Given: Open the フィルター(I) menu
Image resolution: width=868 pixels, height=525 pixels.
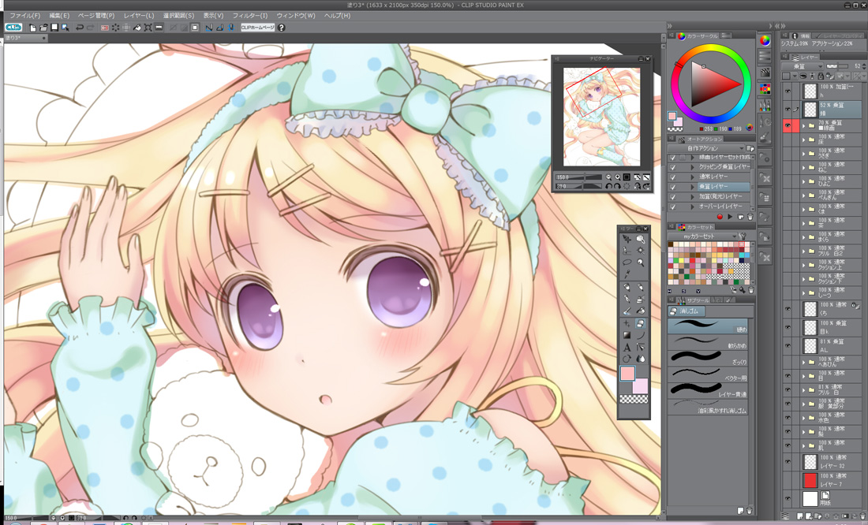Looking at the screenshot, I should [x=249, y=16].
